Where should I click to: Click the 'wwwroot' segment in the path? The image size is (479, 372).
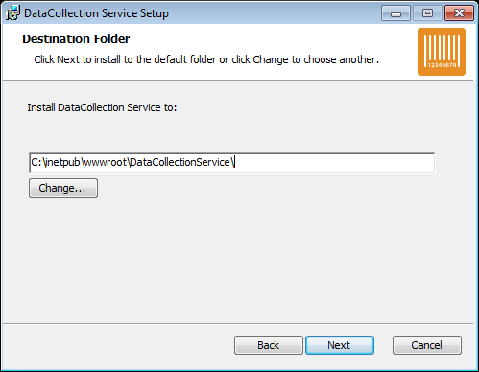[106, 162]
